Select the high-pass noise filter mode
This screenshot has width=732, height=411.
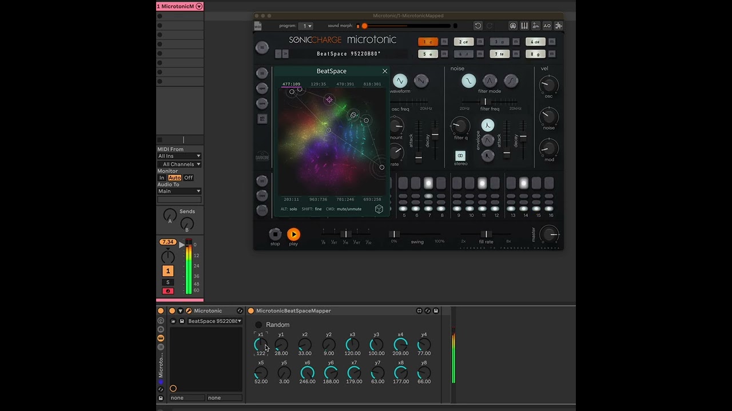click(x=511, y=81)
